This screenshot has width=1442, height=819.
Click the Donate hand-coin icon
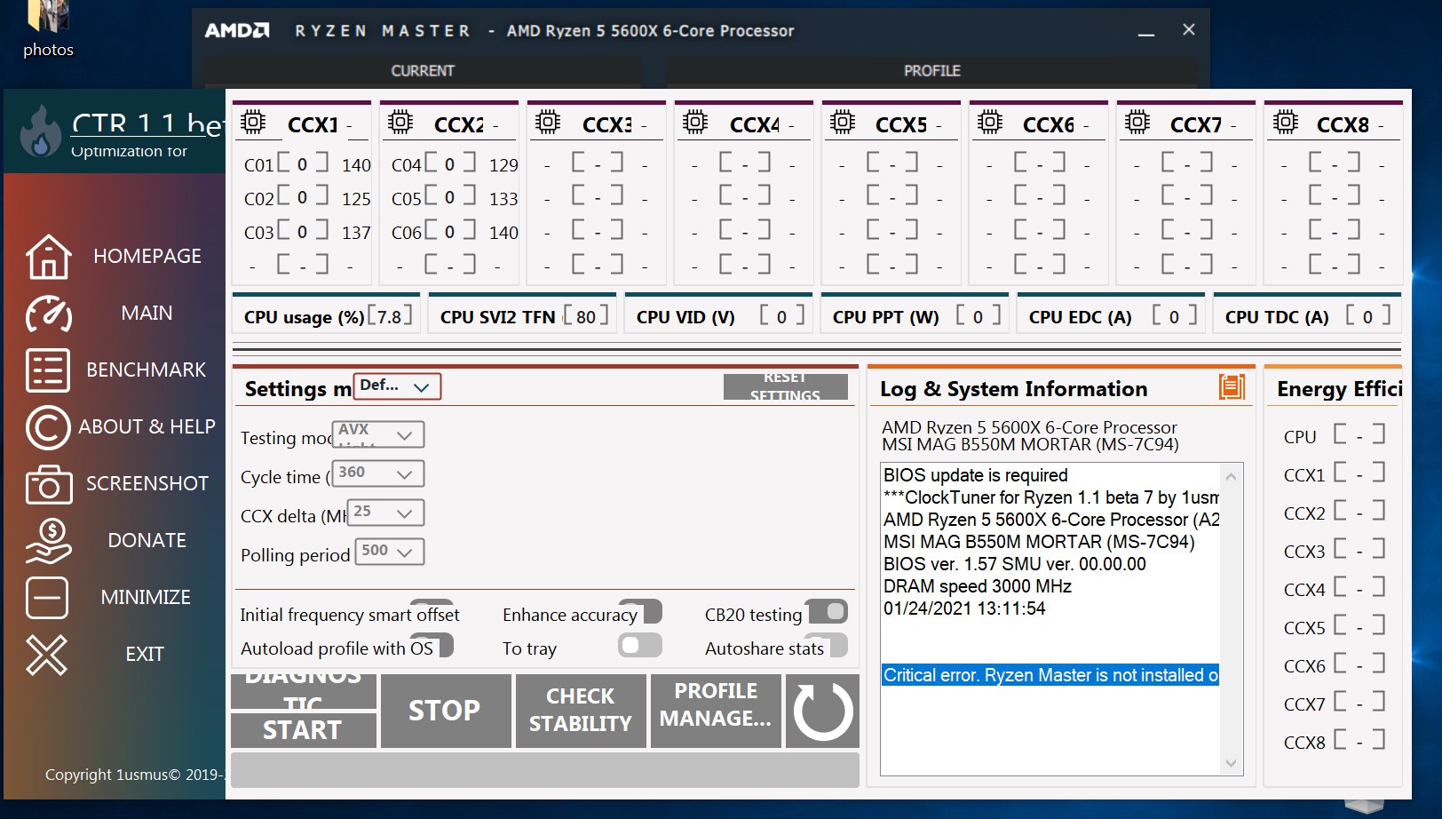click(48, 541)
